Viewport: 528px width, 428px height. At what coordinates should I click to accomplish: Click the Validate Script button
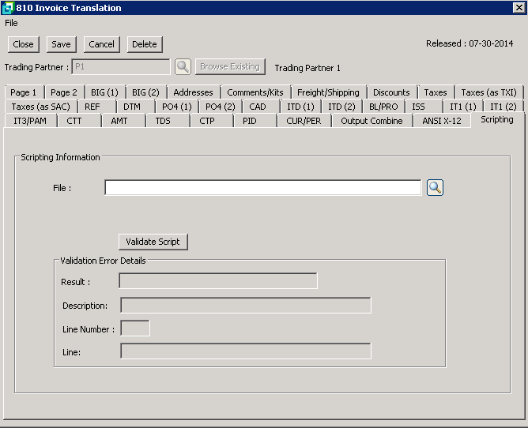click(153, 242)
